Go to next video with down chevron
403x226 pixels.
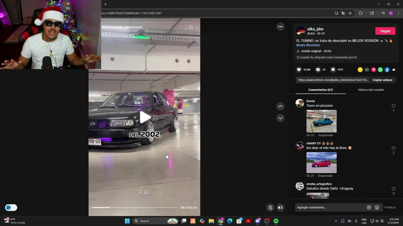(280, 118)
